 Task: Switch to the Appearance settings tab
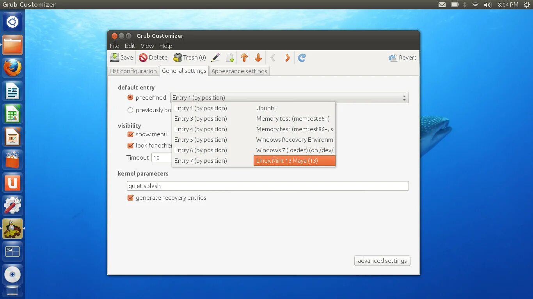[239, 71]
